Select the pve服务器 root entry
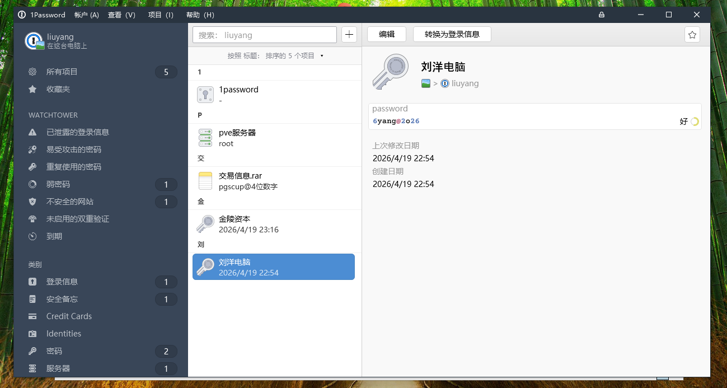This screenshot has width=727, height=388. click(x=274, y=138)
